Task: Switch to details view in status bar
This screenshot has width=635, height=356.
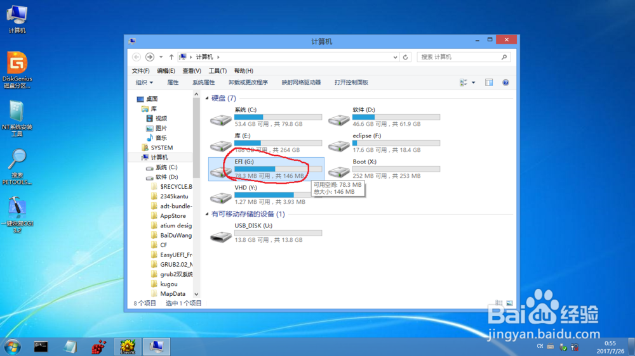Action: pos(499,303)
